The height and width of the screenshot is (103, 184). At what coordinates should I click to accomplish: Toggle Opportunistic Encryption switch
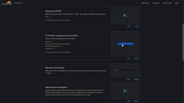coord(125,91)
